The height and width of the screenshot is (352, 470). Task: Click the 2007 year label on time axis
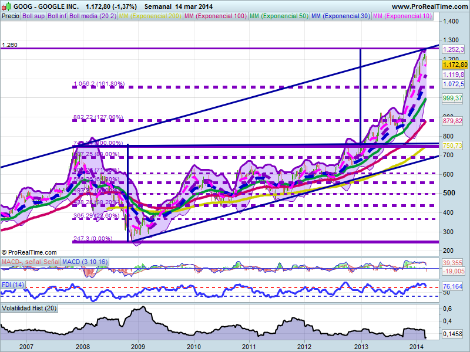tap(26, 347)
